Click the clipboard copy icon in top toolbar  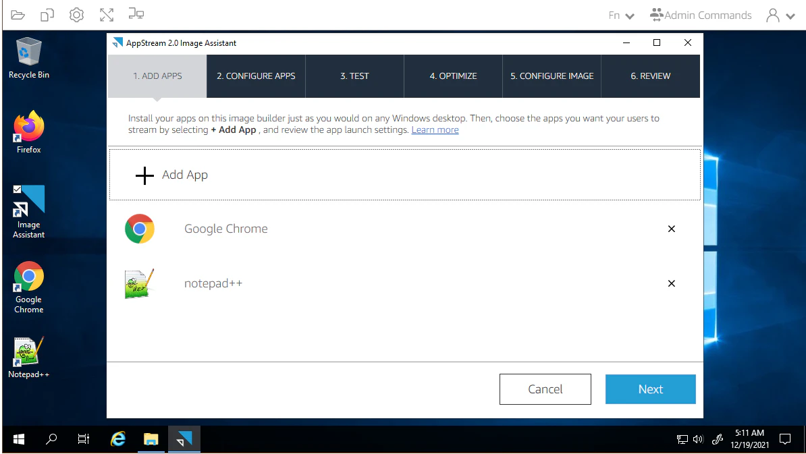(x=47, y=15)
